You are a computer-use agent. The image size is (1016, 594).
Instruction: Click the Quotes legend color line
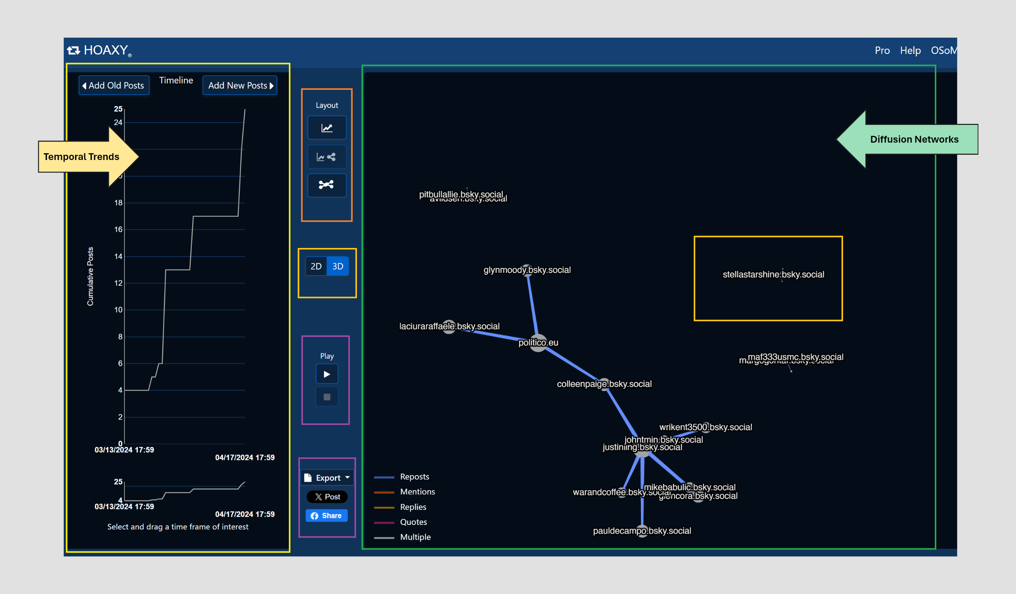(384, 523)
